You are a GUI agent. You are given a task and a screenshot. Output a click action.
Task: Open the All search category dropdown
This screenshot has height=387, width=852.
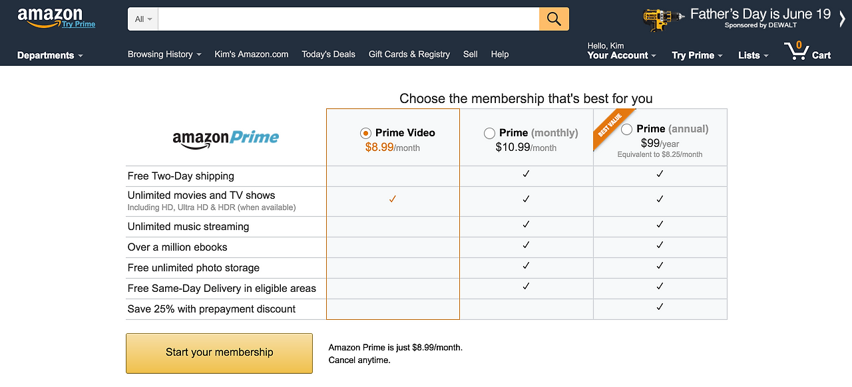(143, 19)
